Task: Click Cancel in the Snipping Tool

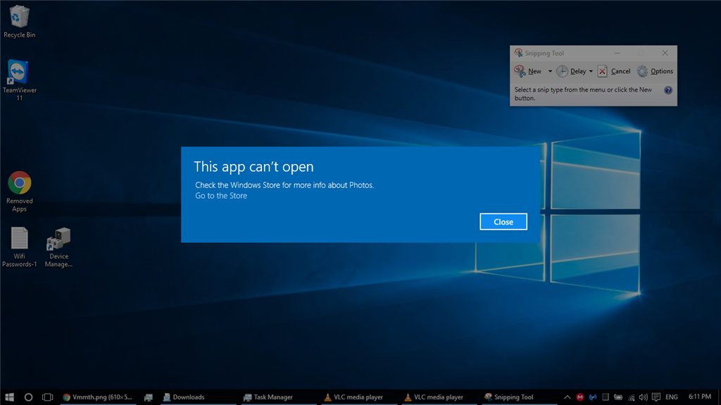Action: click(x=614, y=71)
